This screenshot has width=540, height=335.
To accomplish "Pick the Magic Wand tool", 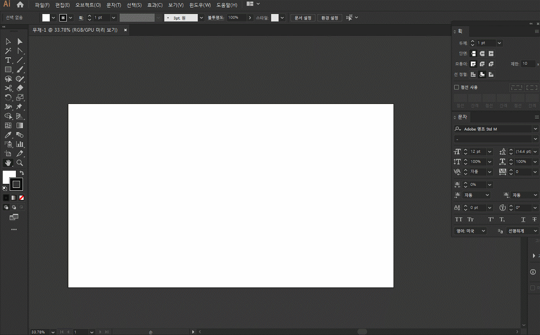I will (8, 51).
